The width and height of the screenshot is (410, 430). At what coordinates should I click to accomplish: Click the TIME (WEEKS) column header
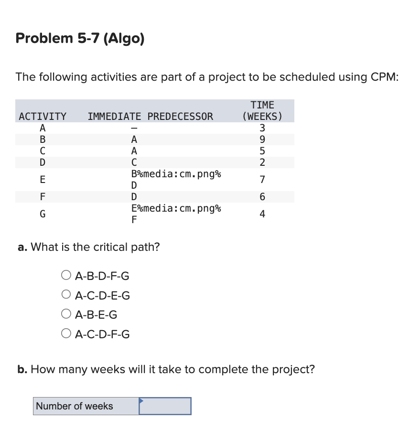pos(262,110)
